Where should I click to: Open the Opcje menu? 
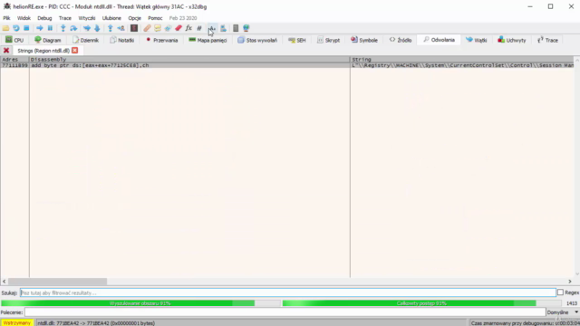click(x=134, y=18)
